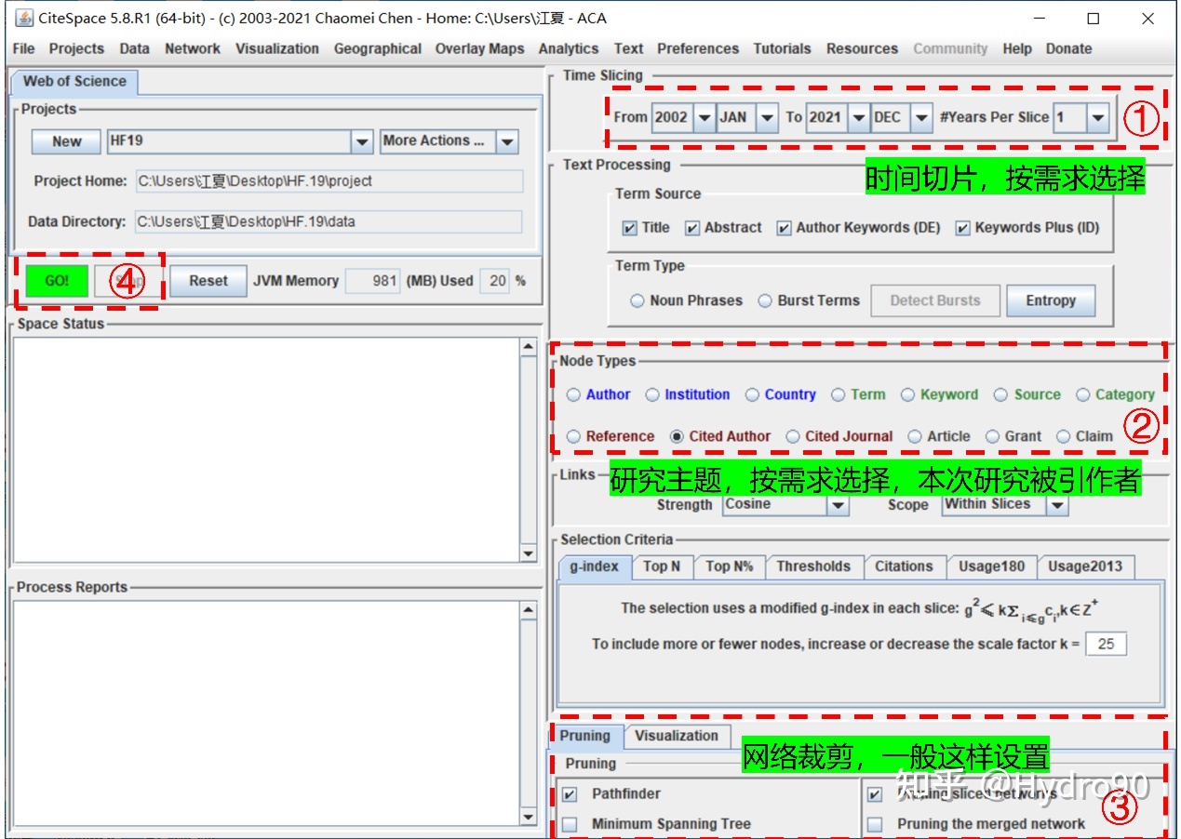Select the Term node type
The height and width of the screenshot is (839, 1181).
pos(839,394)
